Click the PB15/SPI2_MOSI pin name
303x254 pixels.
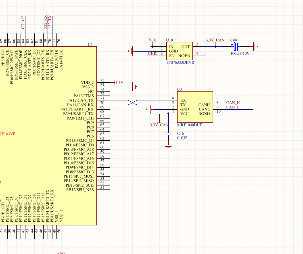[x=79, y=176]
